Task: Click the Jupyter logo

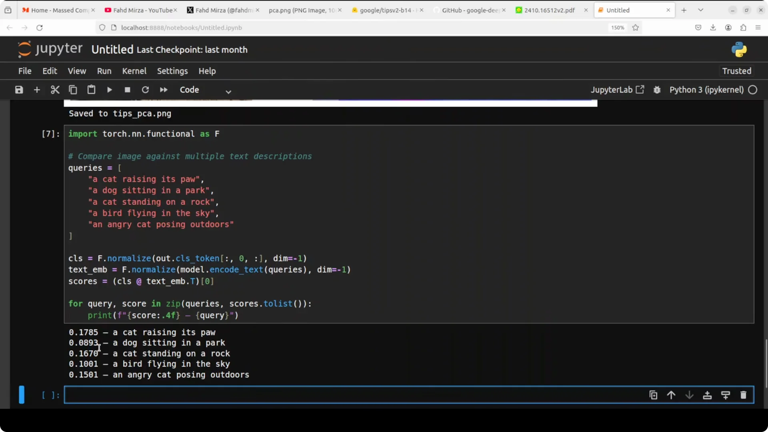Action: click(x=50, y=49)
